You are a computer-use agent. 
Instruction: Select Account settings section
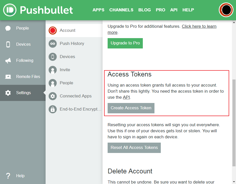74,31
